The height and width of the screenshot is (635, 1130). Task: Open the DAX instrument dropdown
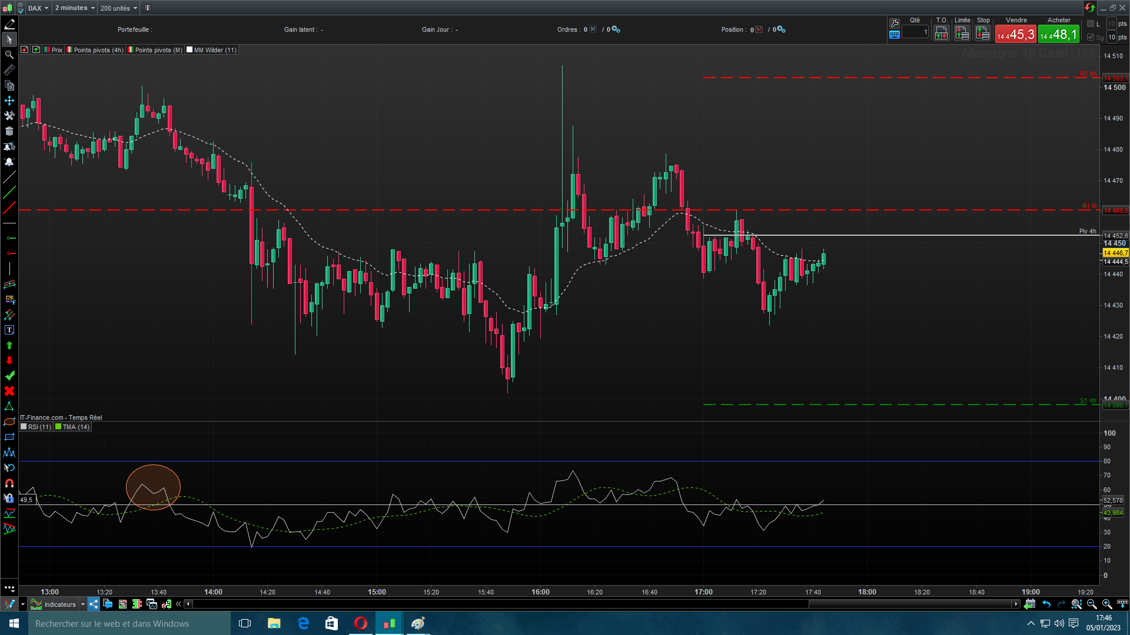[39, 8]
